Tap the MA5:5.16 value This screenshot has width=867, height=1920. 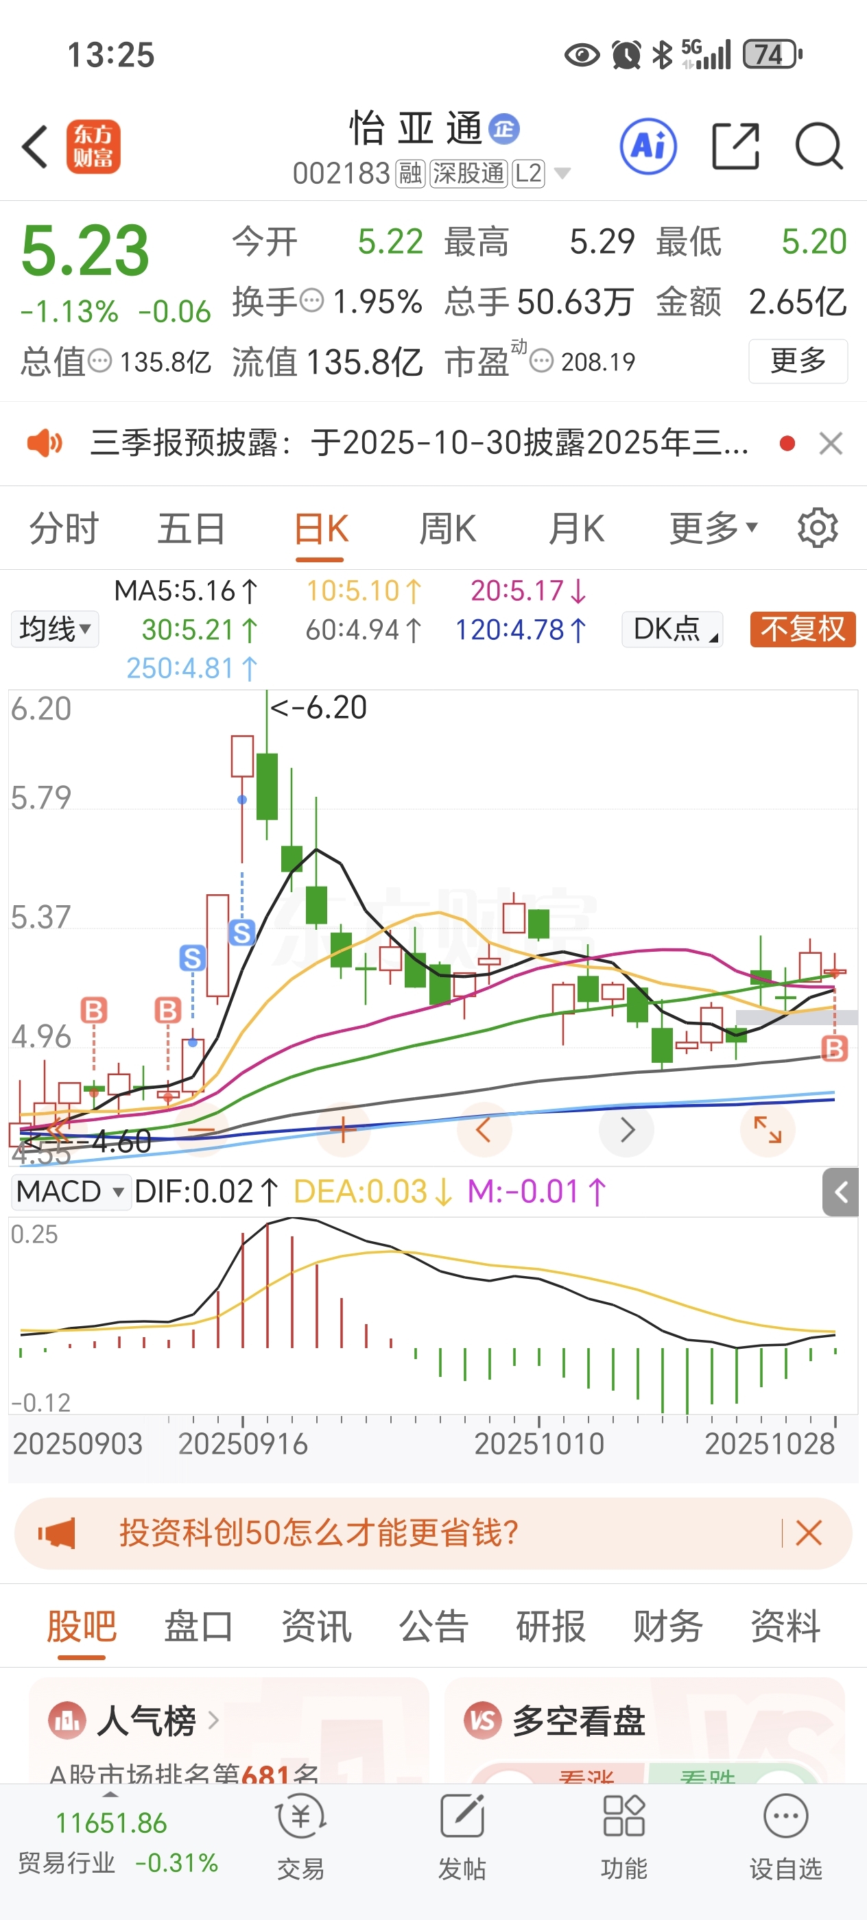point(186,591)
